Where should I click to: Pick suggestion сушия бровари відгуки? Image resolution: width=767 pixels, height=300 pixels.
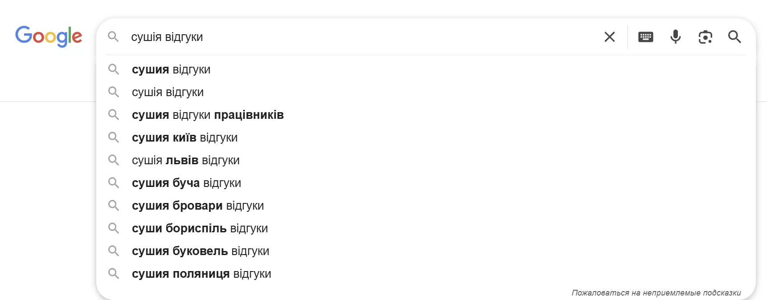pos(198,206)
